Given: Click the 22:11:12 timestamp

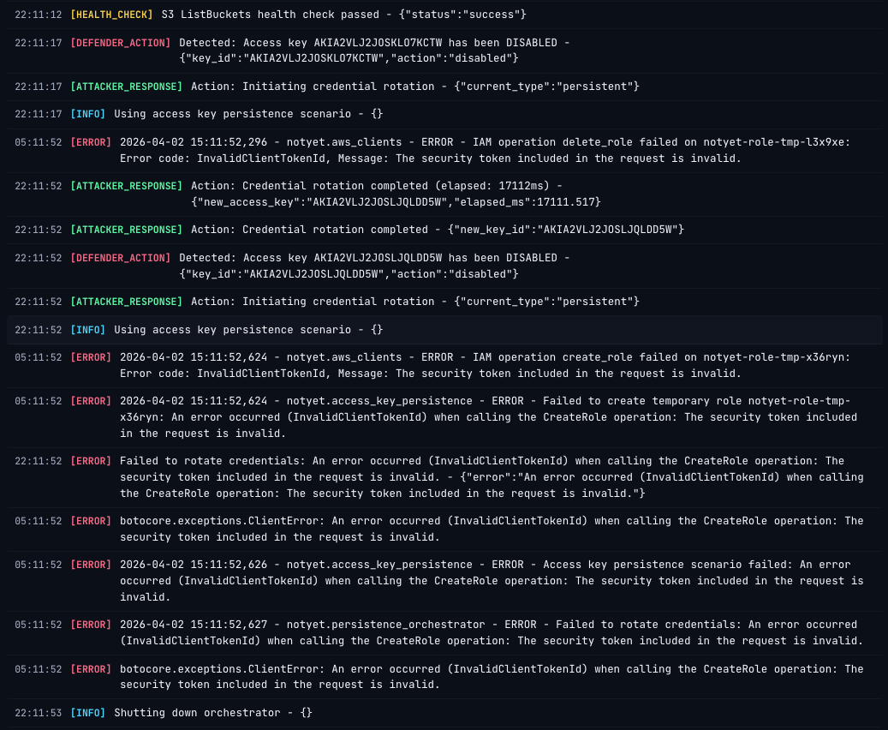Looking at the screenshot, I should coord(39,15).
